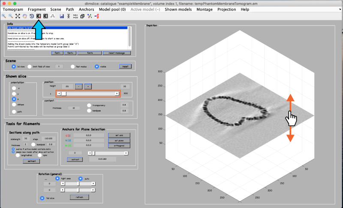The width and height of the screenshot is (343, 208).
Task: Click the slice height input field
Action: [67, 86]
